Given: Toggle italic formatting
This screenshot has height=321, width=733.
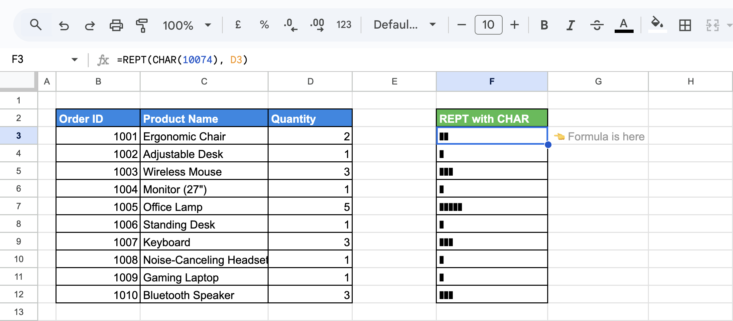Looking at the screenshot, I should (x=570, y=25).
